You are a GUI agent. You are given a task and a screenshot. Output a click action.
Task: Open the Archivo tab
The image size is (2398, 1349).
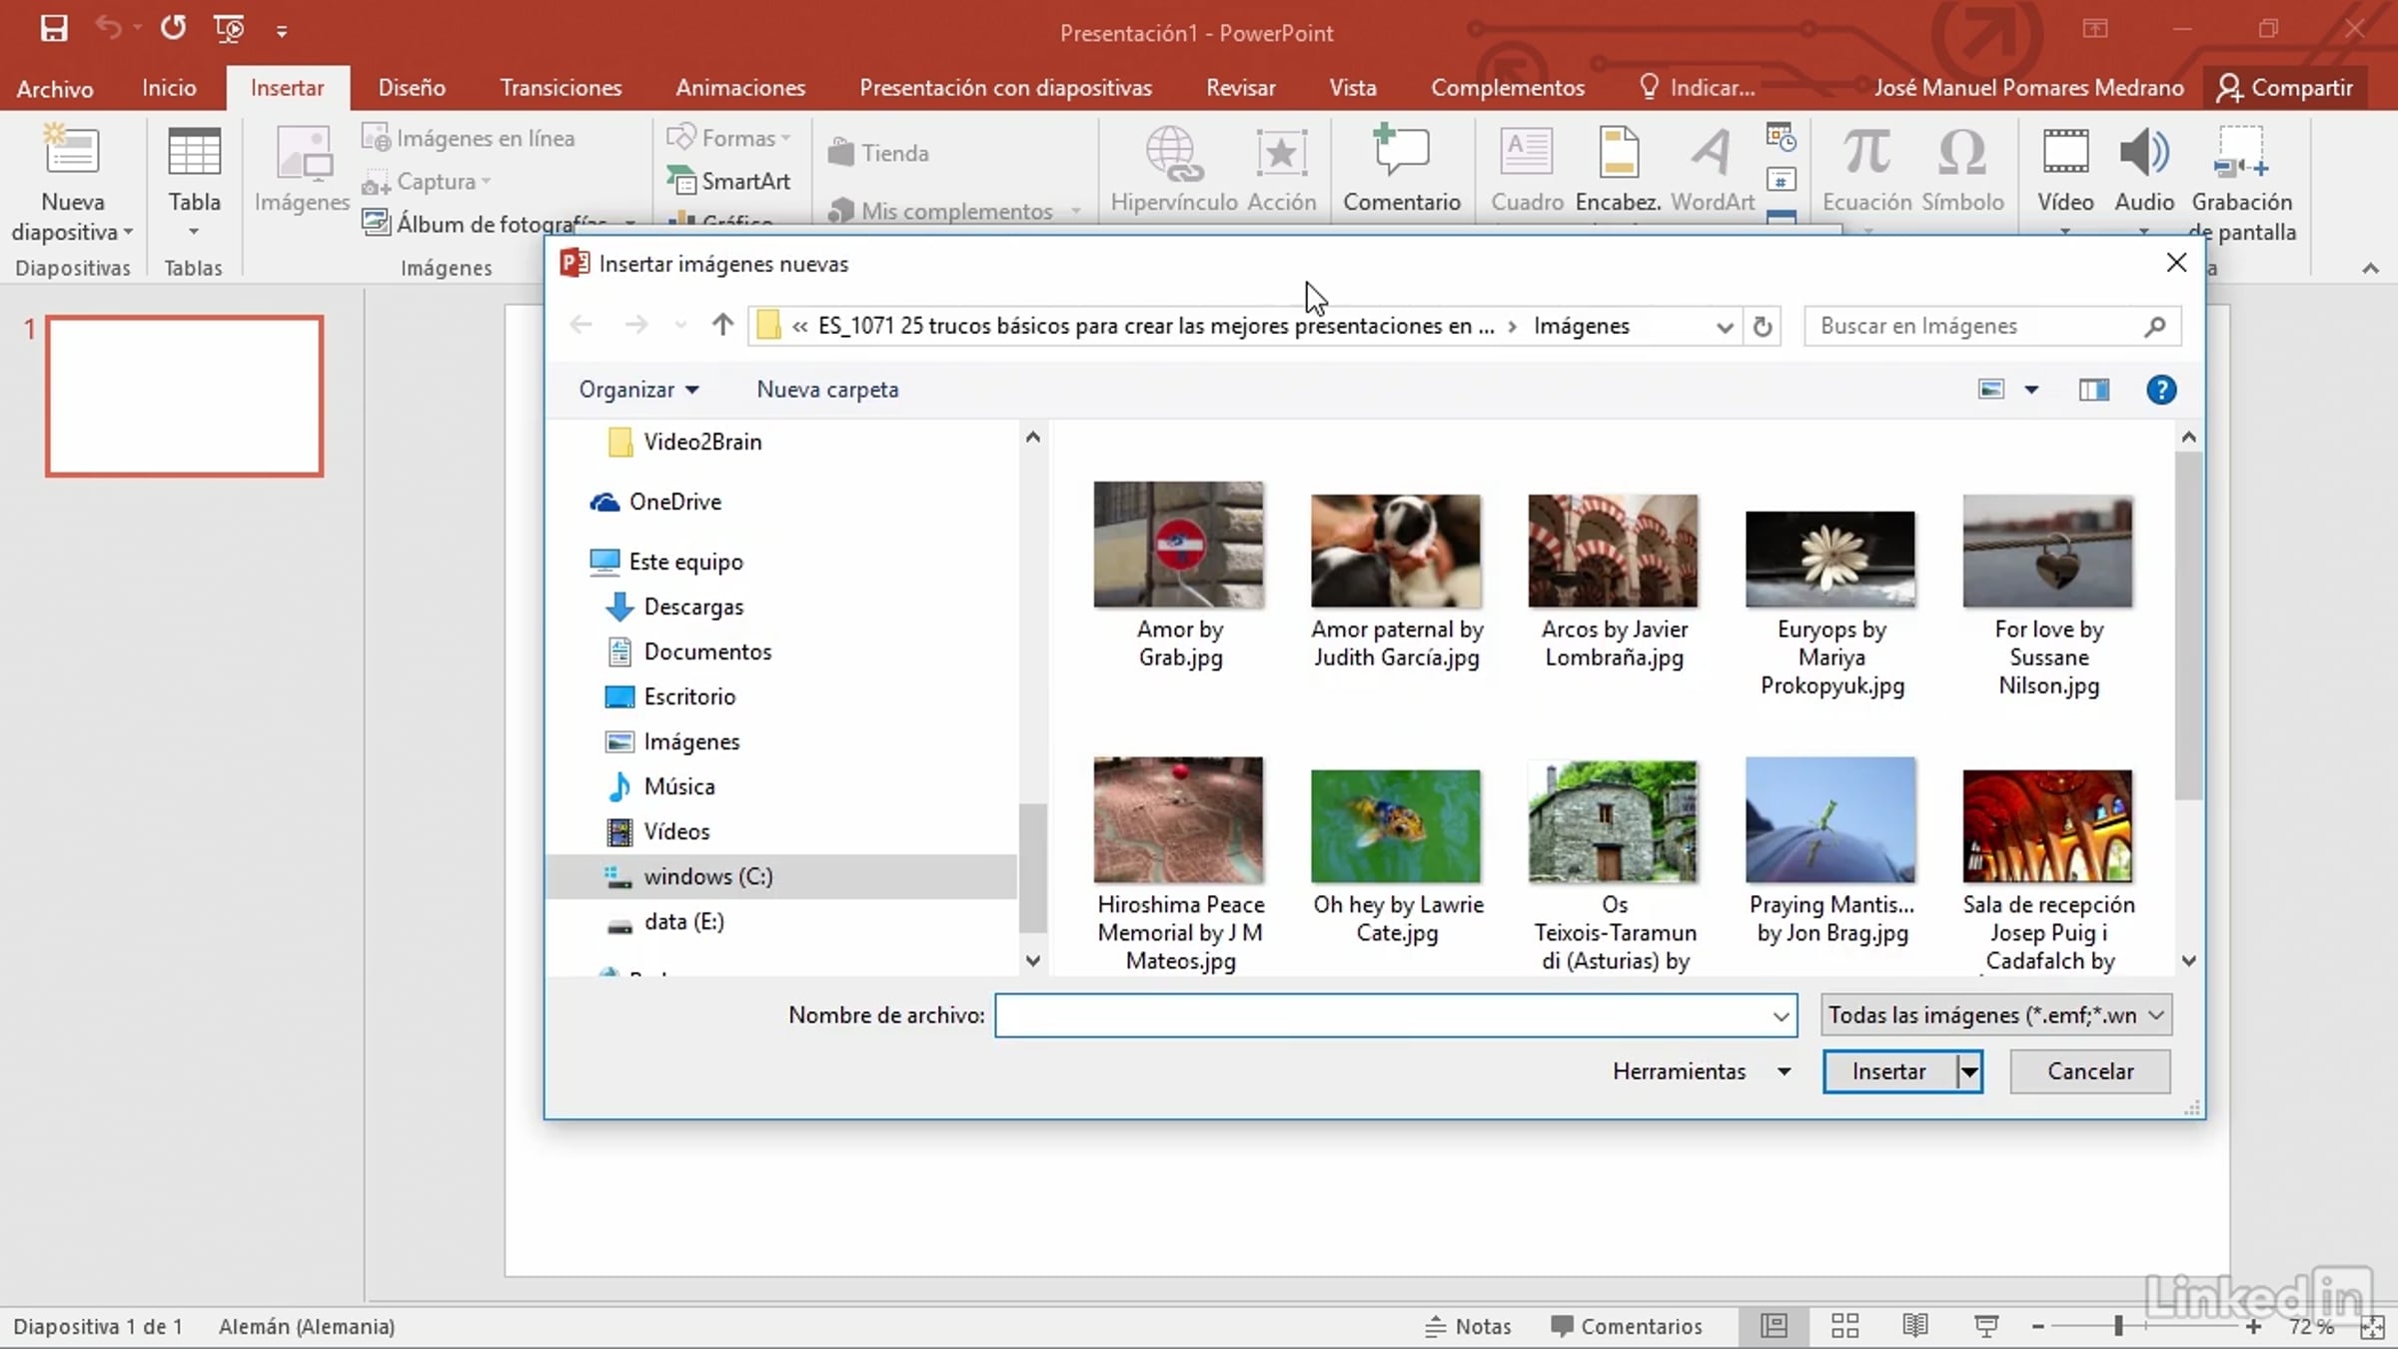55,88
